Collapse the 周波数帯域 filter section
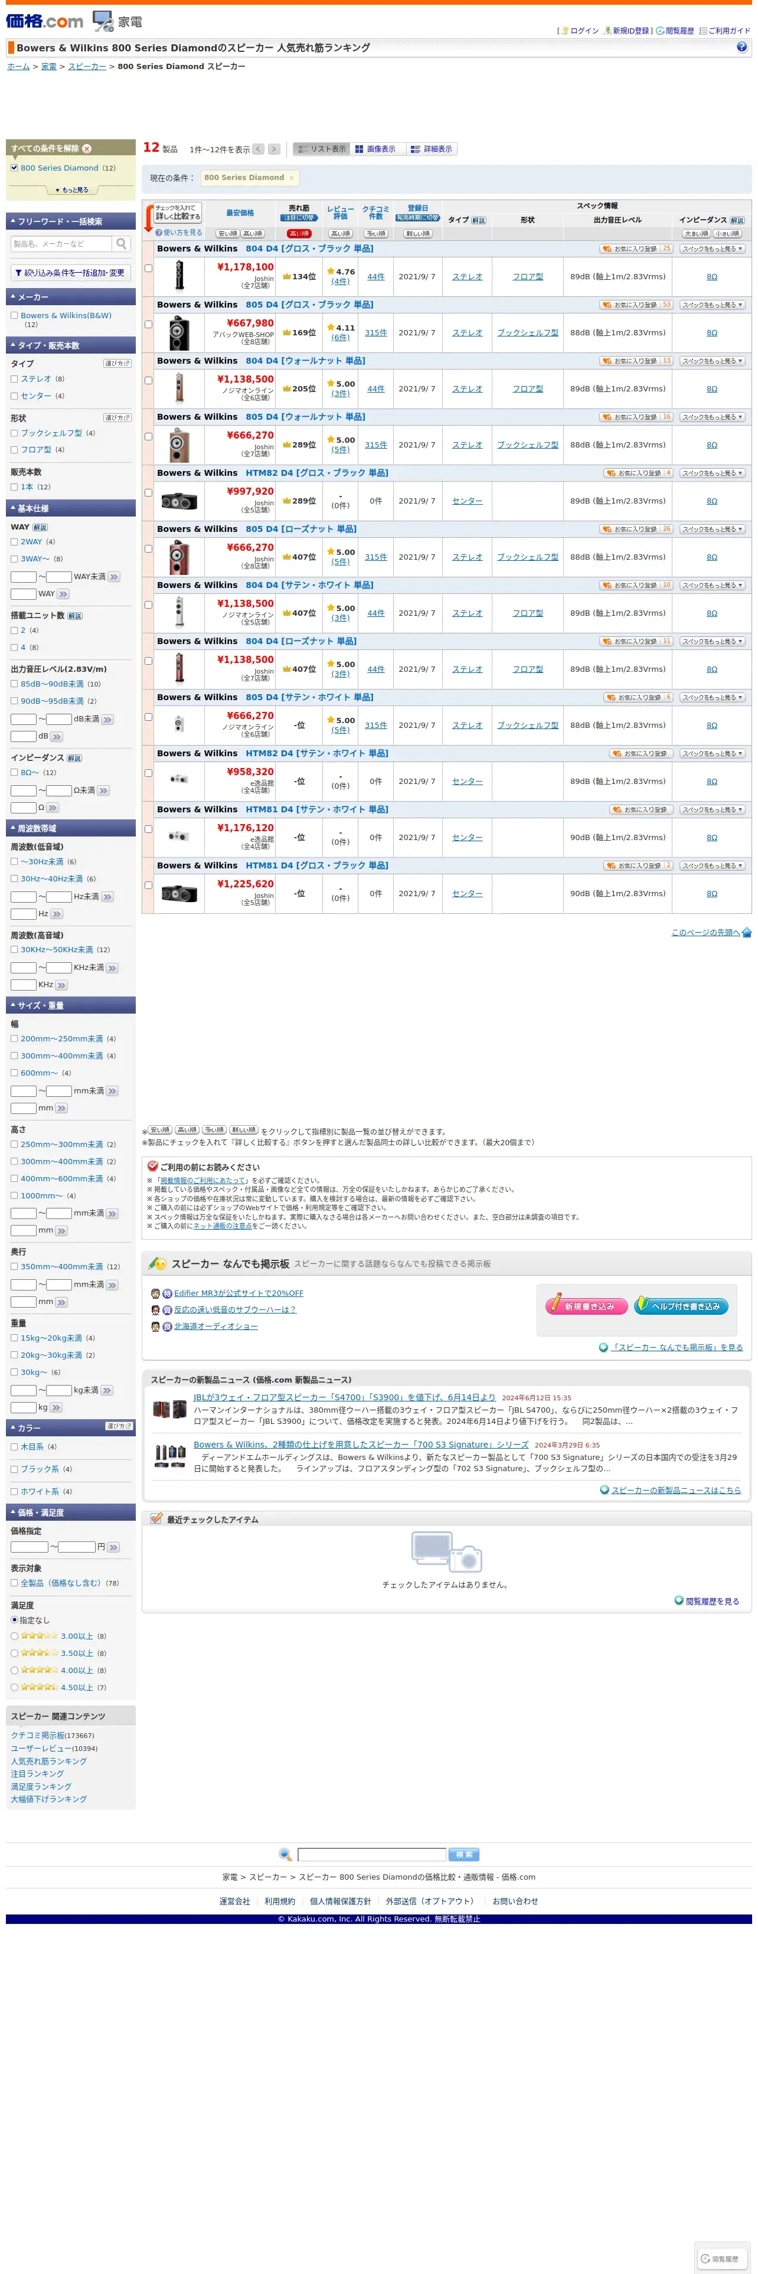Image resolution: width=758 pixels, height=2274 pixels. click(x=71, y=828)
